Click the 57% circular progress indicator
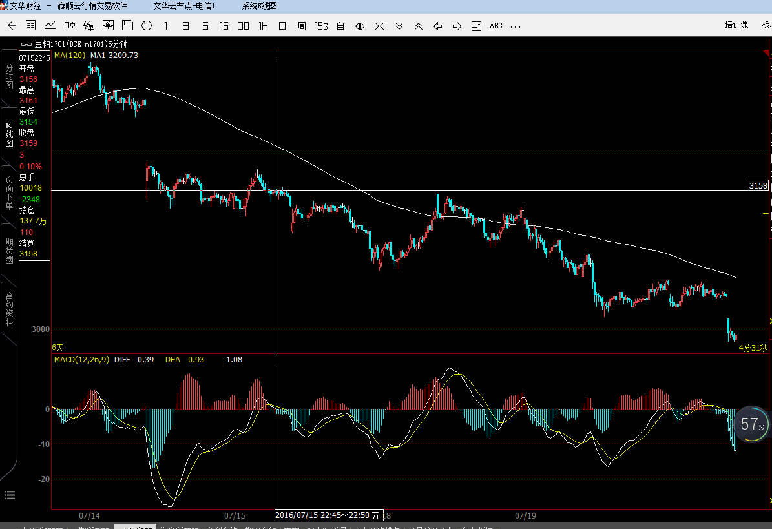The image size is (772, 529). click(752, 424)
